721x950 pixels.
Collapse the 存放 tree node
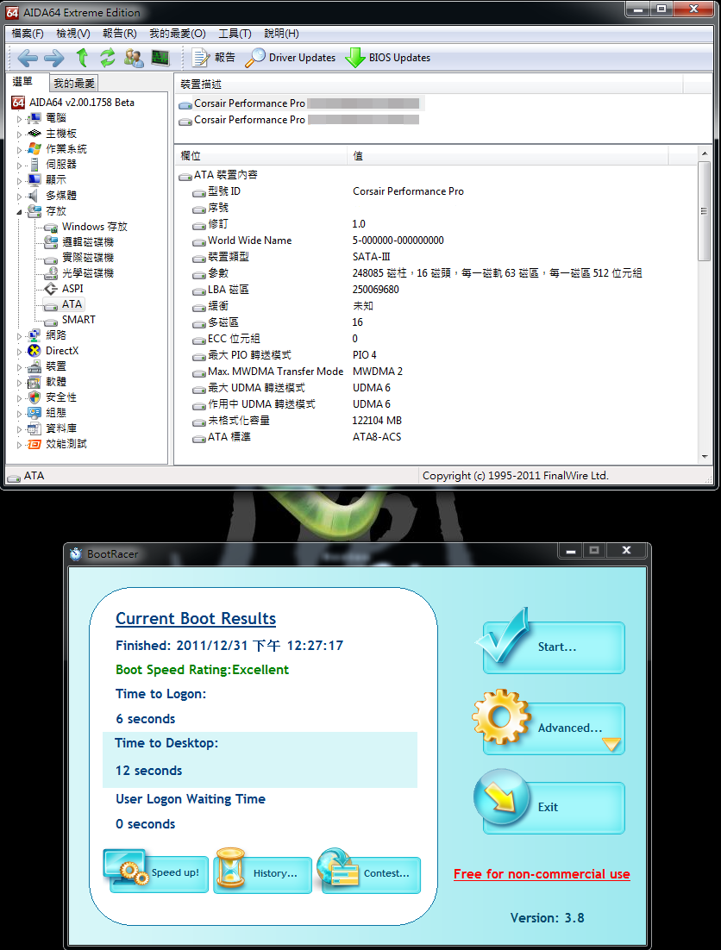pos(19,211)
